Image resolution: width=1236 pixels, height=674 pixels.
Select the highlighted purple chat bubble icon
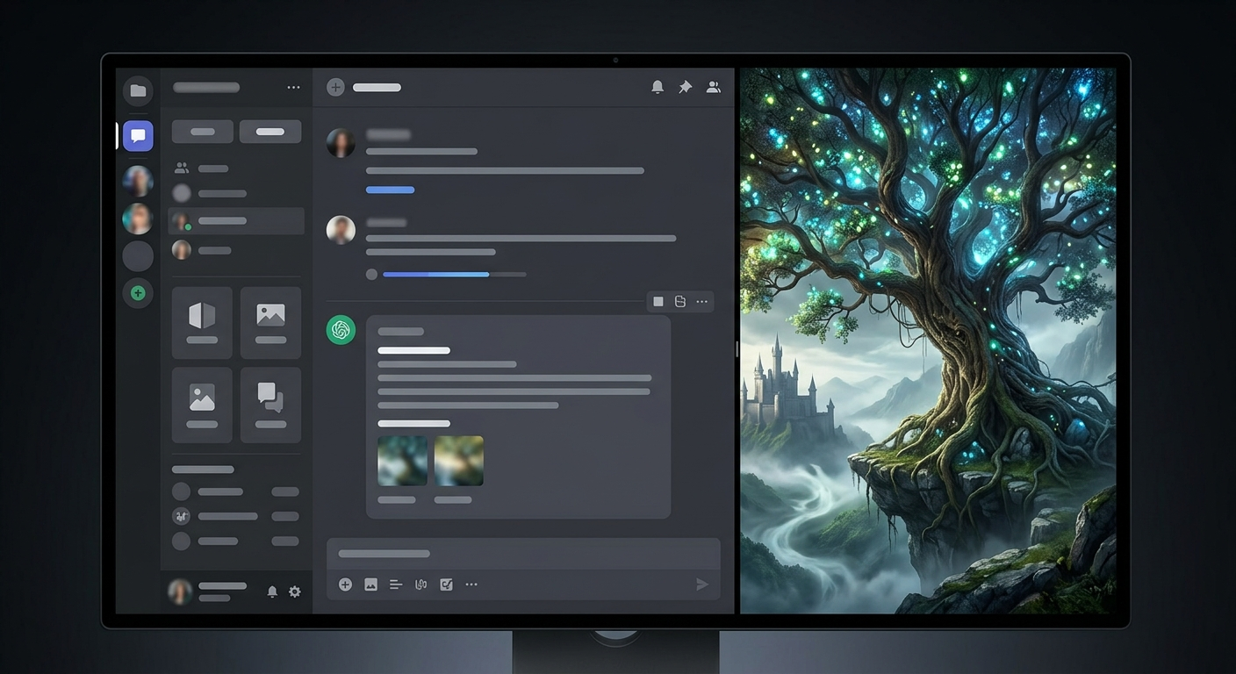pyautogui.click(x=138, y=136)
